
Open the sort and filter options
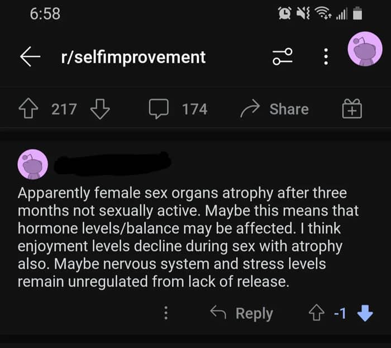(x=282, y=57)
